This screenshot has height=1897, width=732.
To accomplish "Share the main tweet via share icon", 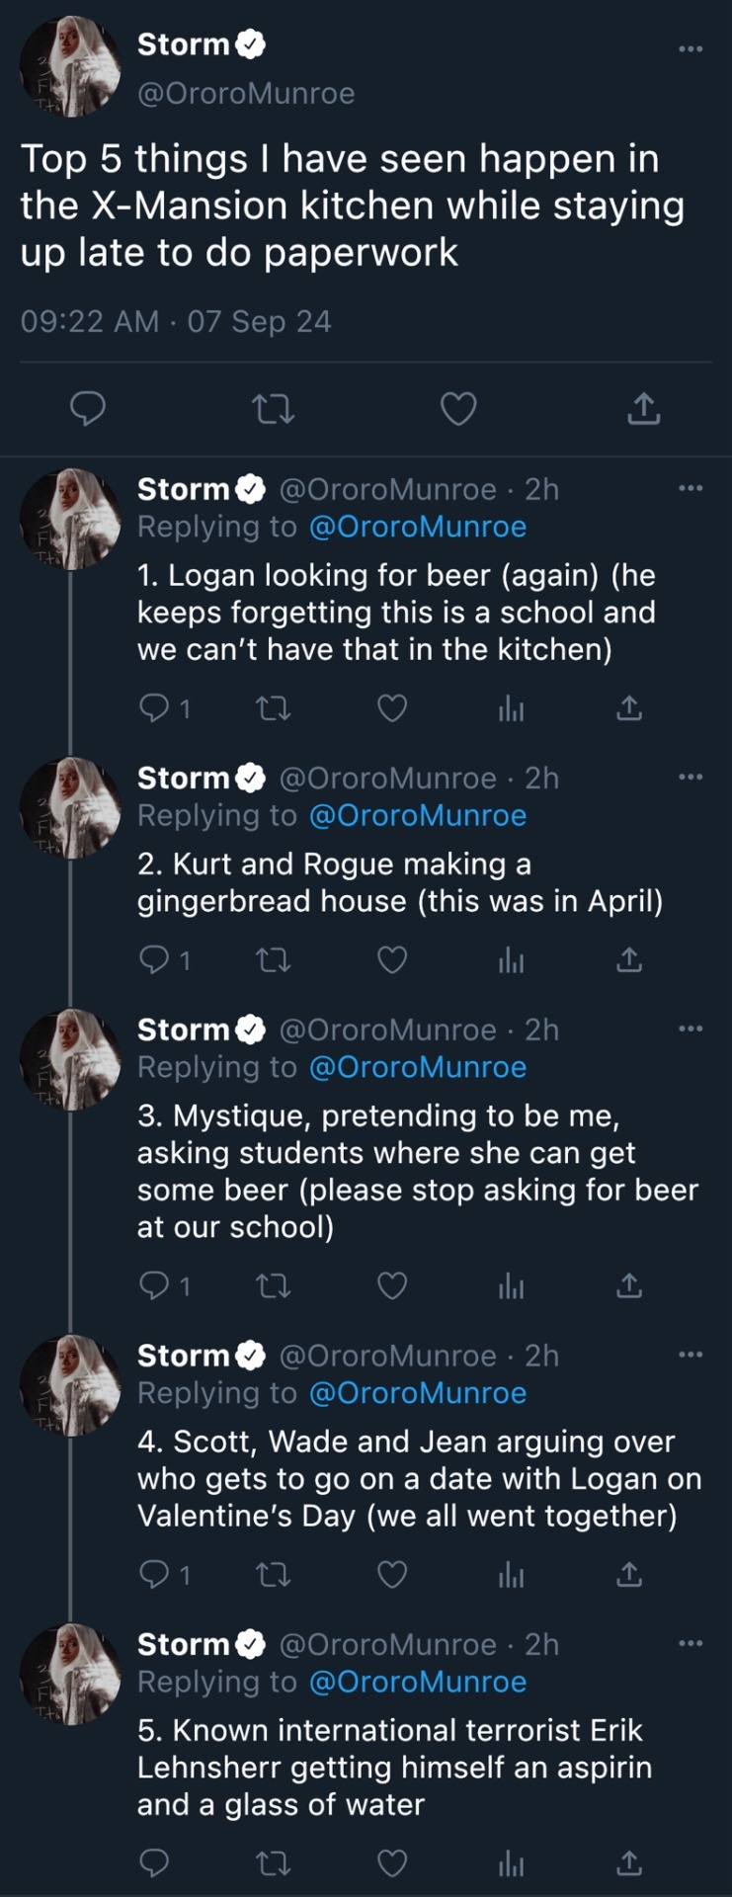I will [x=644, y=409].
